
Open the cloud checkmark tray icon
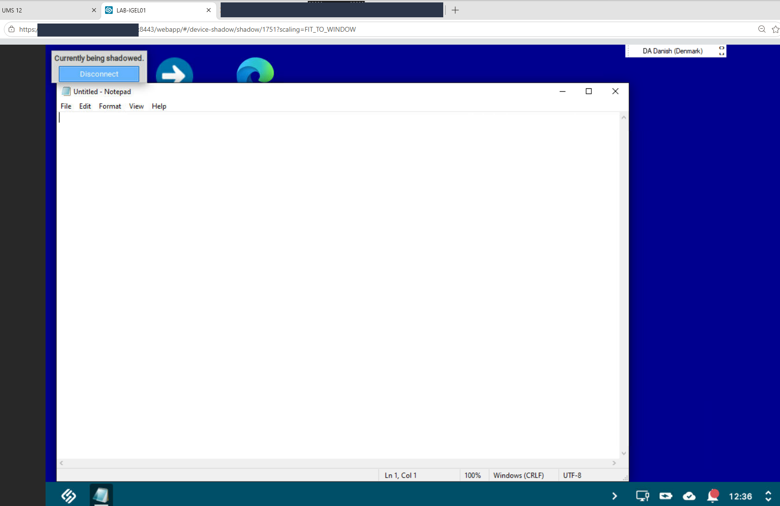689,496
